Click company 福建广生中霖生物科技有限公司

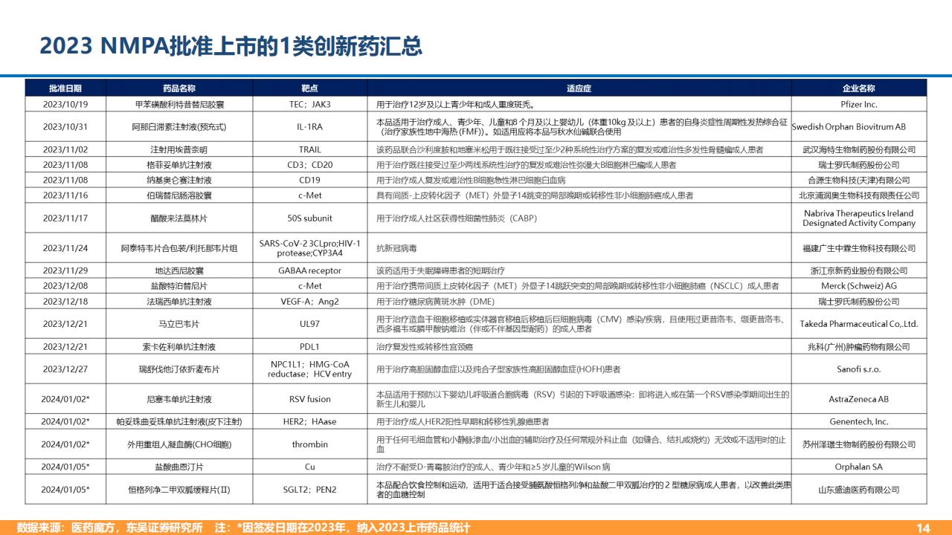(x=859, y=248)
